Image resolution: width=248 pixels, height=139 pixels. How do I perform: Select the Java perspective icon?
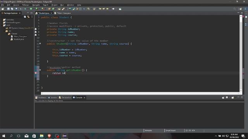tap(246, 9)
